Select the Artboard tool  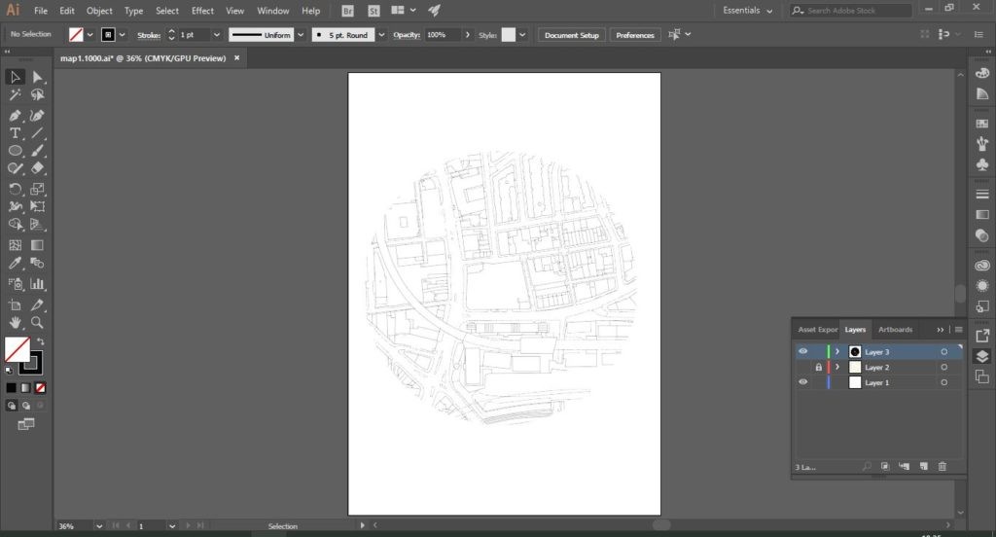click(x=15, y=305)
